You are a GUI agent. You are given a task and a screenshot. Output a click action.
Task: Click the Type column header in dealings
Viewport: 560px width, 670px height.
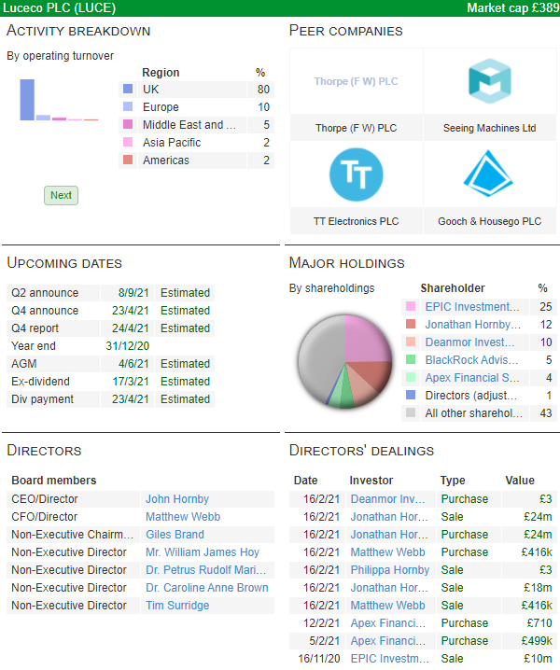pyautogui.click(x=453, y=481)
